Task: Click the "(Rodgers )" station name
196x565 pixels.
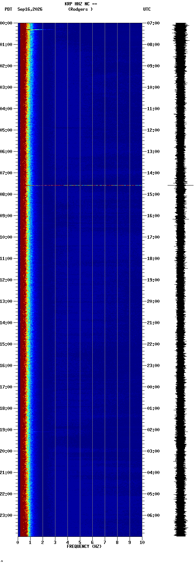Action: point(81,9)
